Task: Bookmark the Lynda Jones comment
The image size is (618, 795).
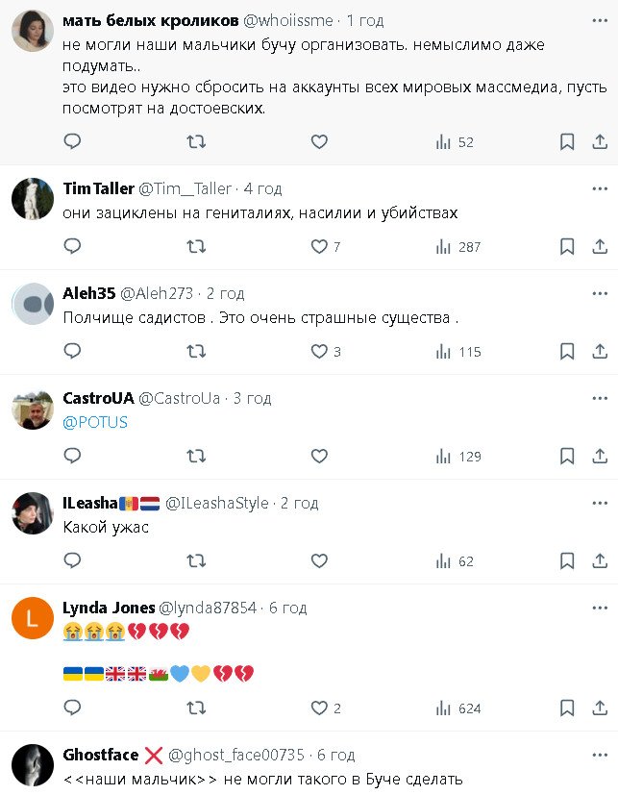Action: (567, 708)
